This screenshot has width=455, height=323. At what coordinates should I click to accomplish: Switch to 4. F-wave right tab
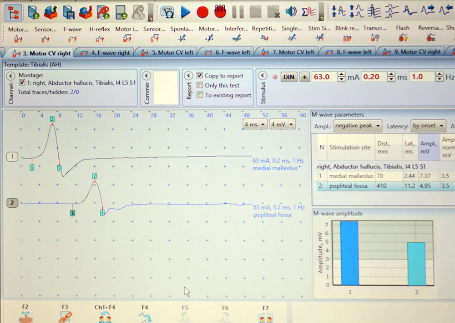[x=106, y=53]
